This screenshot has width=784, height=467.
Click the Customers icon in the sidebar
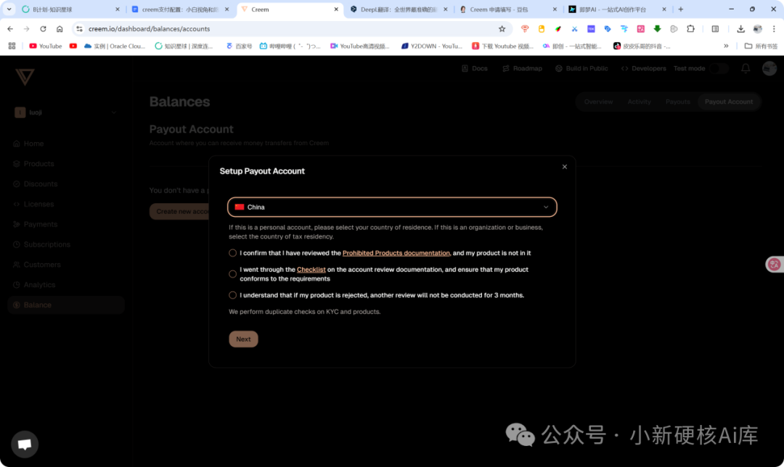tap(15, 265)
